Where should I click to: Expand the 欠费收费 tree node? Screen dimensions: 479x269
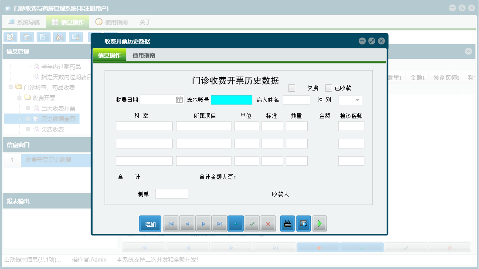click(28, 129)
